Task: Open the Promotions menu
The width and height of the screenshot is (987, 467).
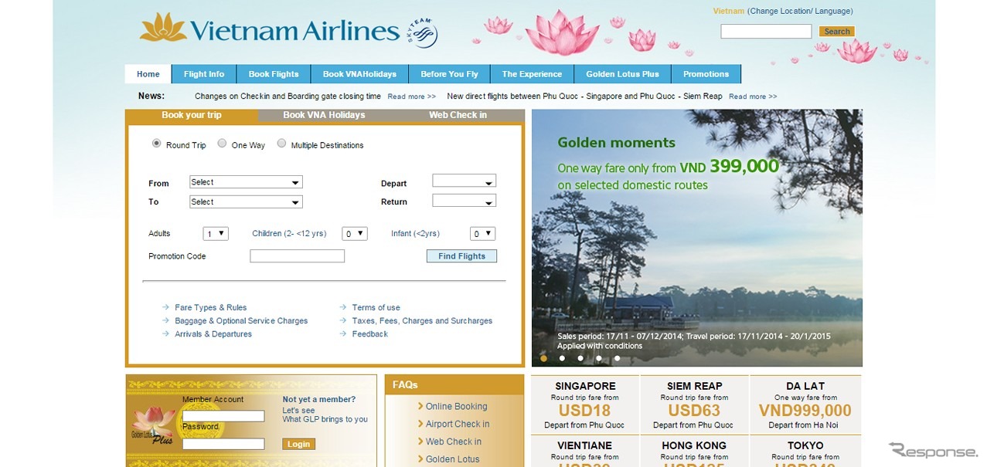Action: pos(706,74)
